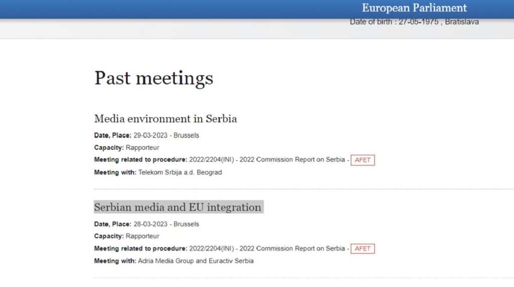Click the European Parliament header title
The width and height of the screenshot is (514, 287).
(x=414, y=8)
